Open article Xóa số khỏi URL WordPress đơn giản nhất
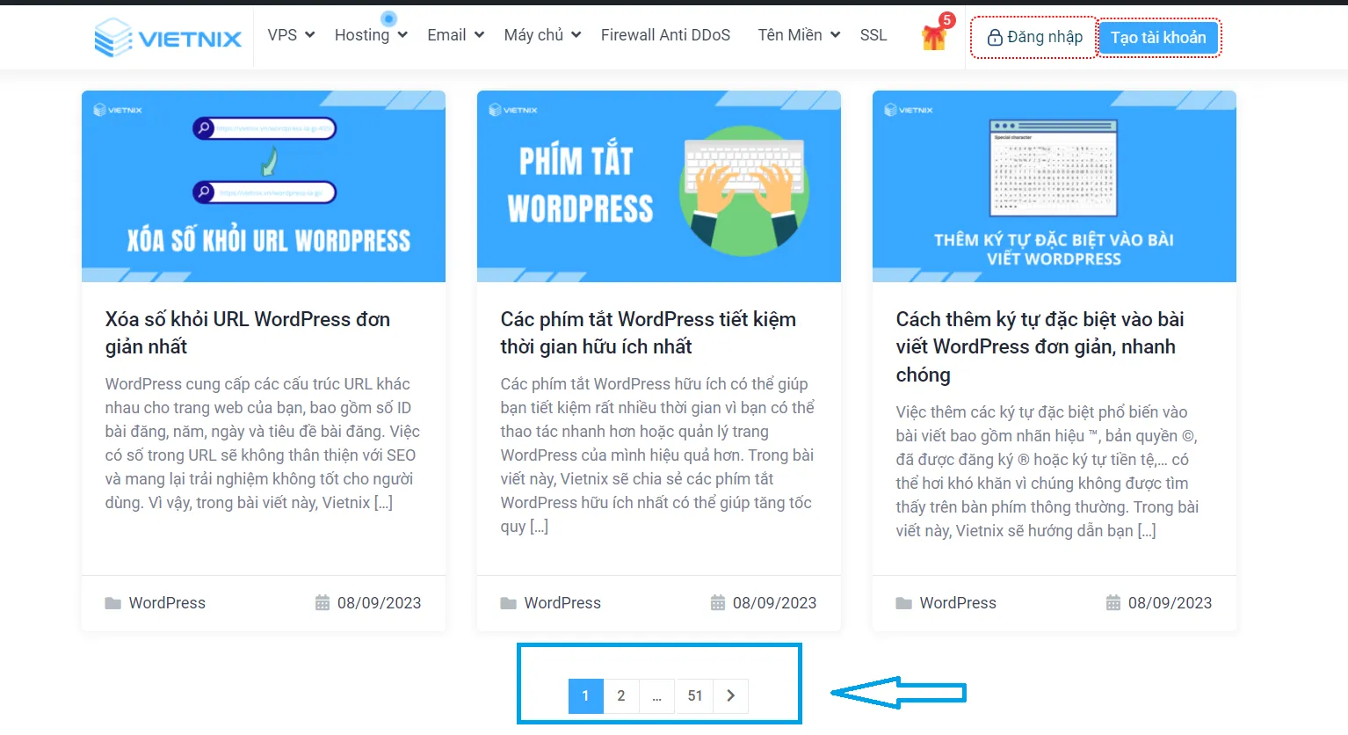 pos(248,332)
